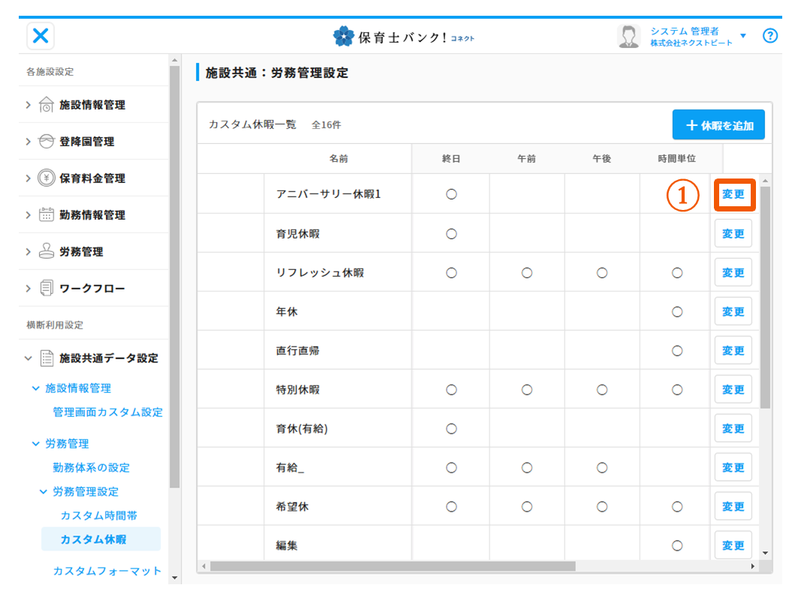Click the 休暇を追加 button
This screenshot has height=600, width=801.
pyautogui.click(x=718, y=125)
